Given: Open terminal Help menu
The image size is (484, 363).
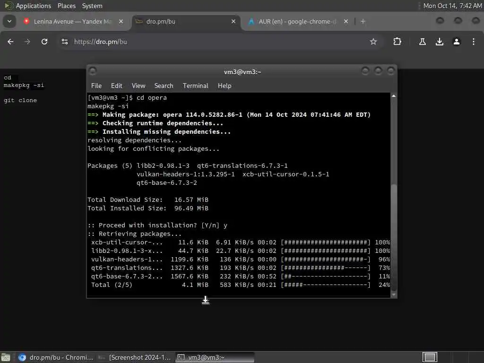Looking at the screenshot, I should click(225, 86).
